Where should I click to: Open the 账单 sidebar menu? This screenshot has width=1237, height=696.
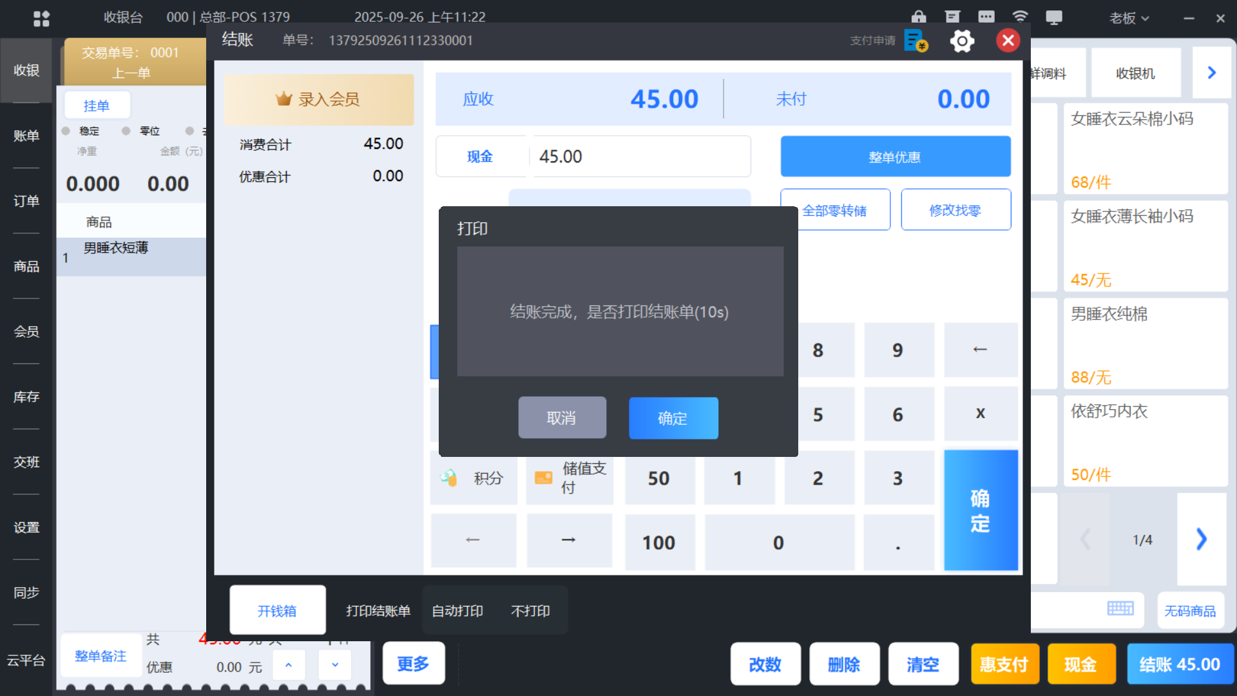(x=26, y=136)
